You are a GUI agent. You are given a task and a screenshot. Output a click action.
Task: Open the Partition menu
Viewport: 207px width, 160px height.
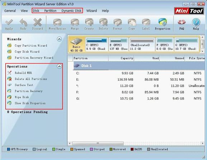(50, 11)
